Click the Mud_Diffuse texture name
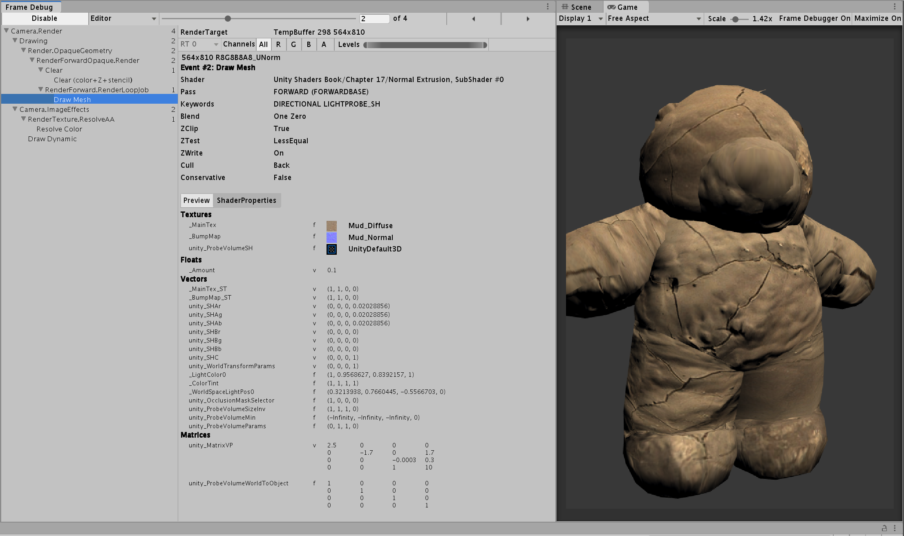904x536 pixels. (370, 226)
